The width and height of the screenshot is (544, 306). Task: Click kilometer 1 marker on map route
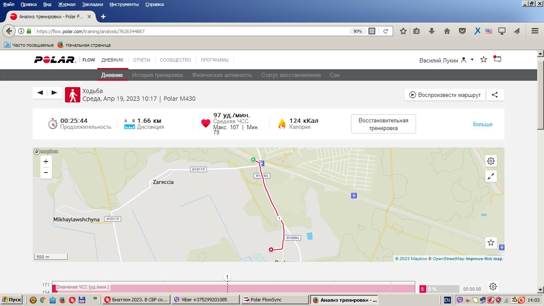click(279, 218)
